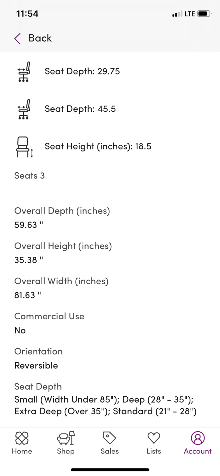The width and height of the screenshot is (220, 476).
Task: Tap the Shop sofa and lamp icon
Action: tap(66, 438)
